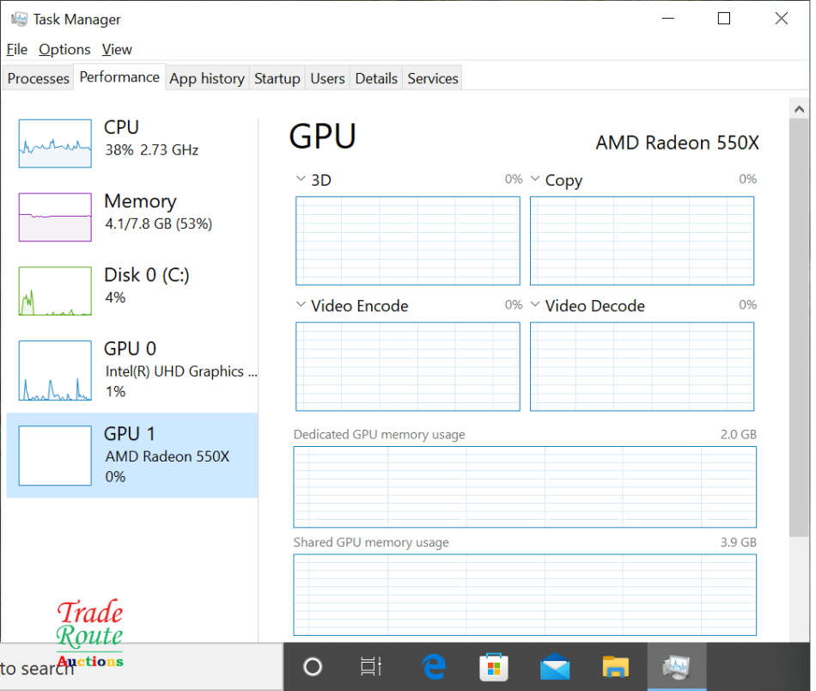
Task: Change the Video Encode graph engine dropdown
Action: click(x=301, y=305)
